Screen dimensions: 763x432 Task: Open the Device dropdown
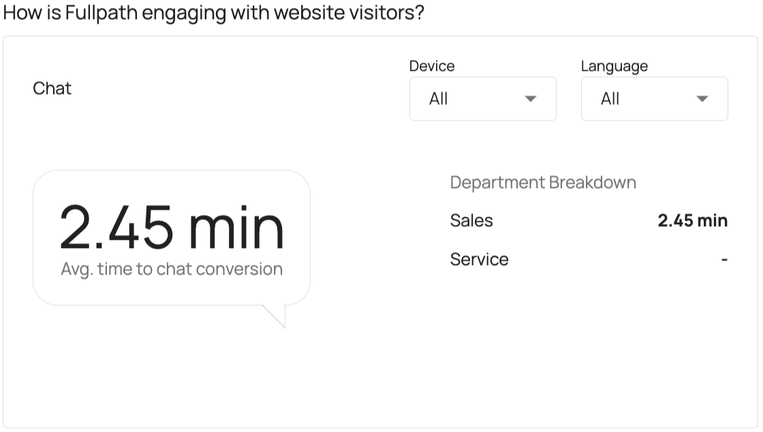coord(482,99)
